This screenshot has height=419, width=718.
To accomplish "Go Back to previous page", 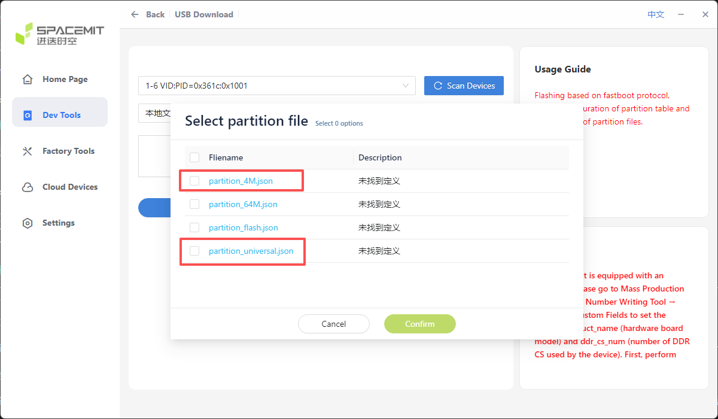I will click(147, 14).
